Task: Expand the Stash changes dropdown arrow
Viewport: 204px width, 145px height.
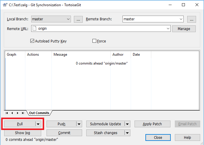Action: (x=127, y=133)
